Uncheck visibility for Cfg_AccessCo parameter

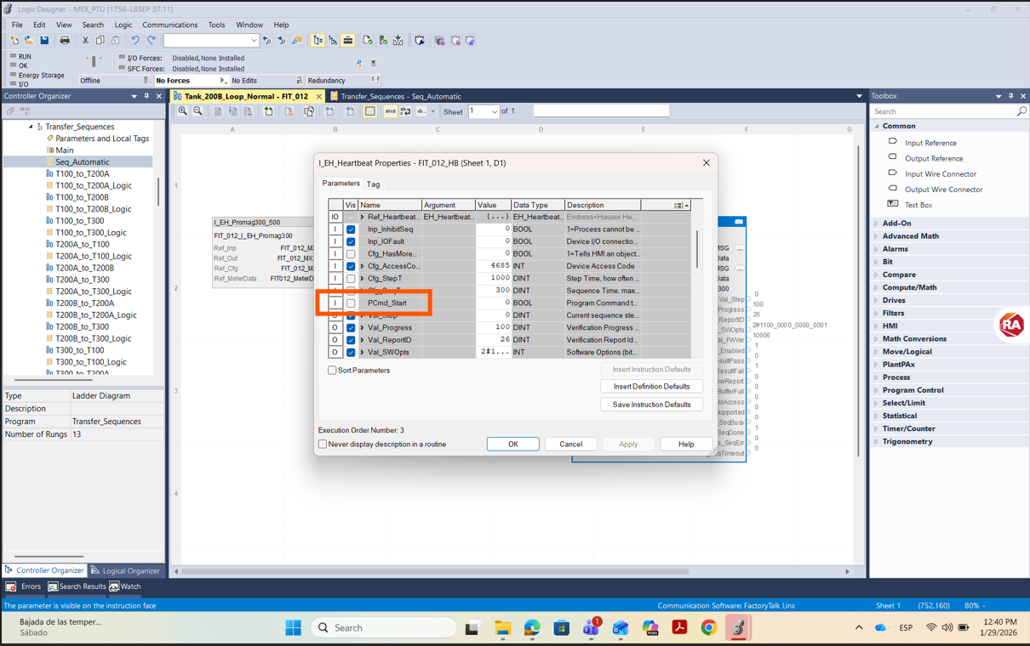(351, 266)
